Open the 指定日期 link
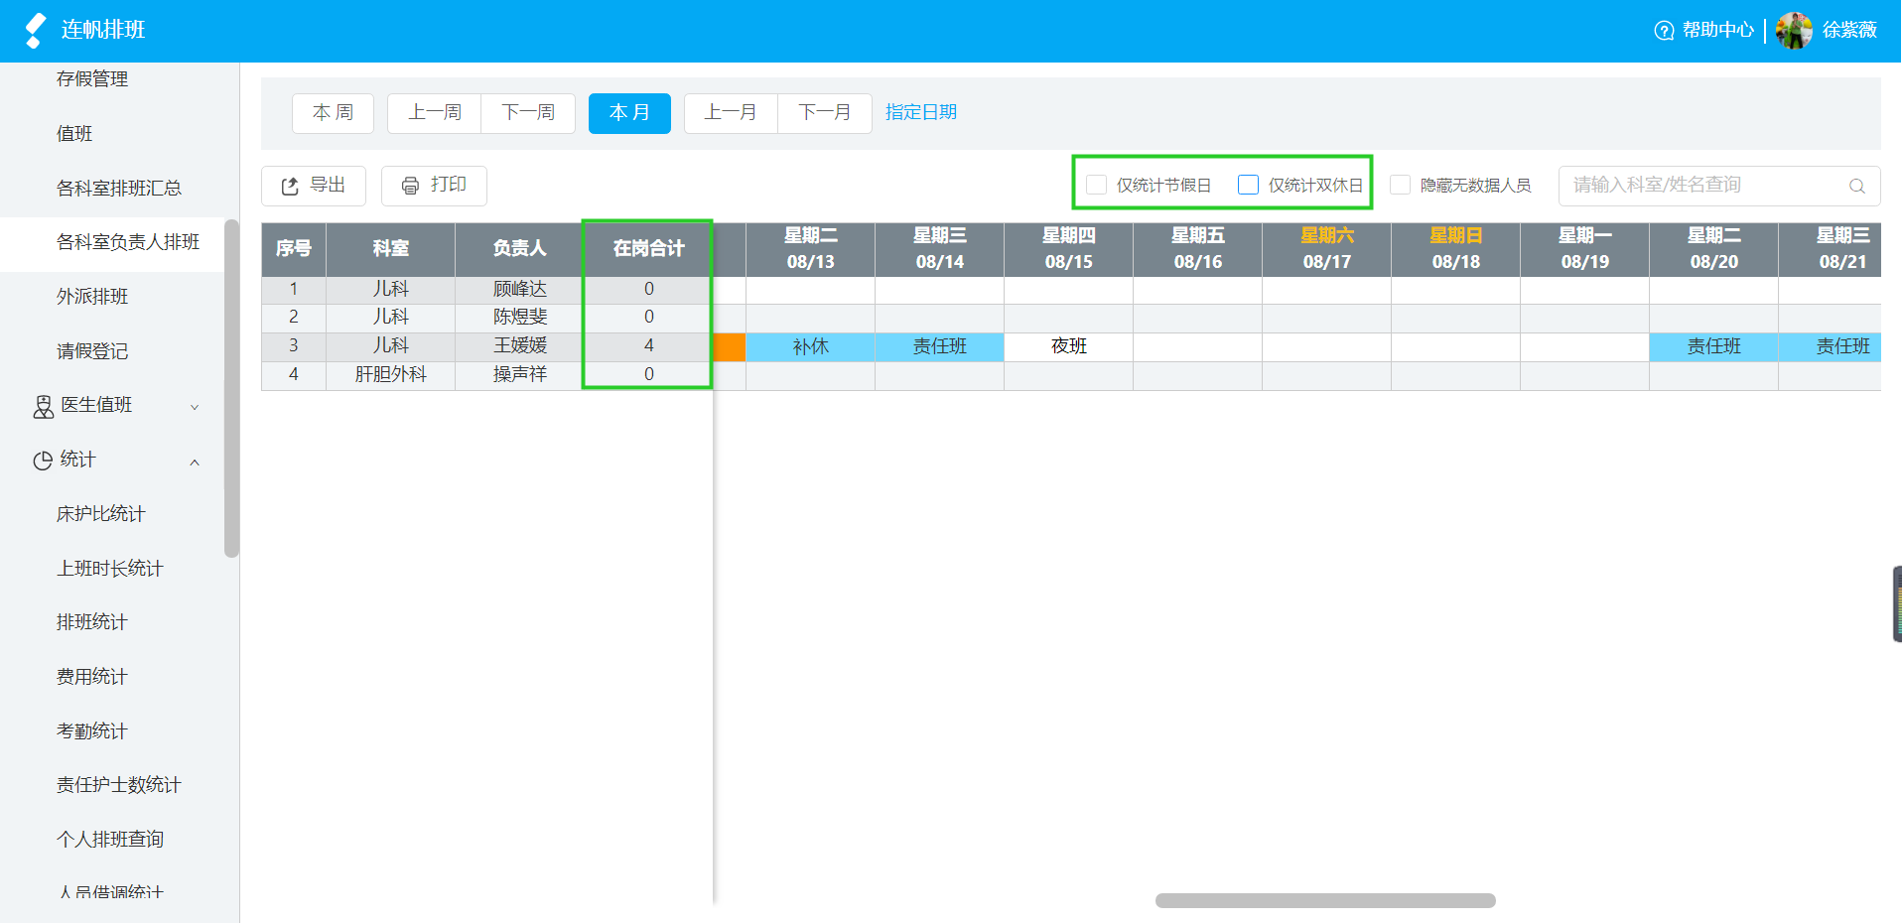1902x924 pixels. pos(921,112)
